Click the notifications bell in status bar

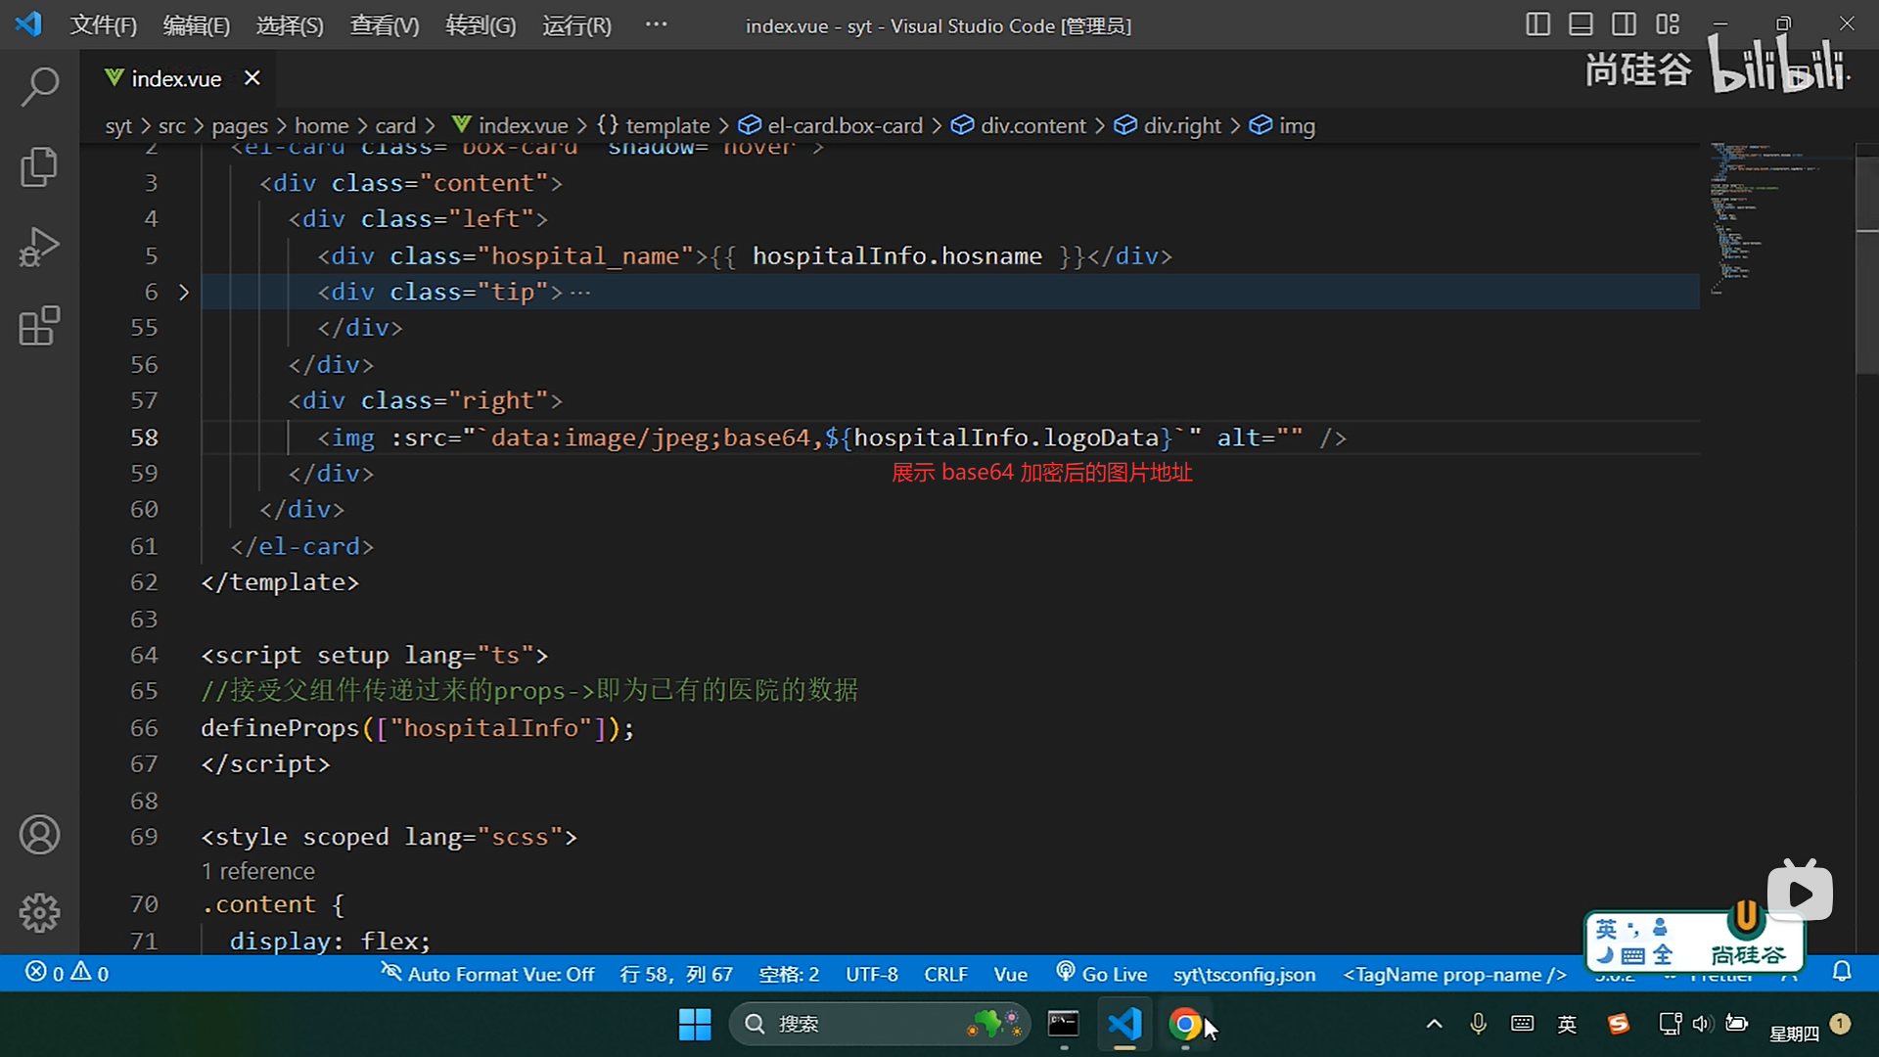click(1842, 972)
